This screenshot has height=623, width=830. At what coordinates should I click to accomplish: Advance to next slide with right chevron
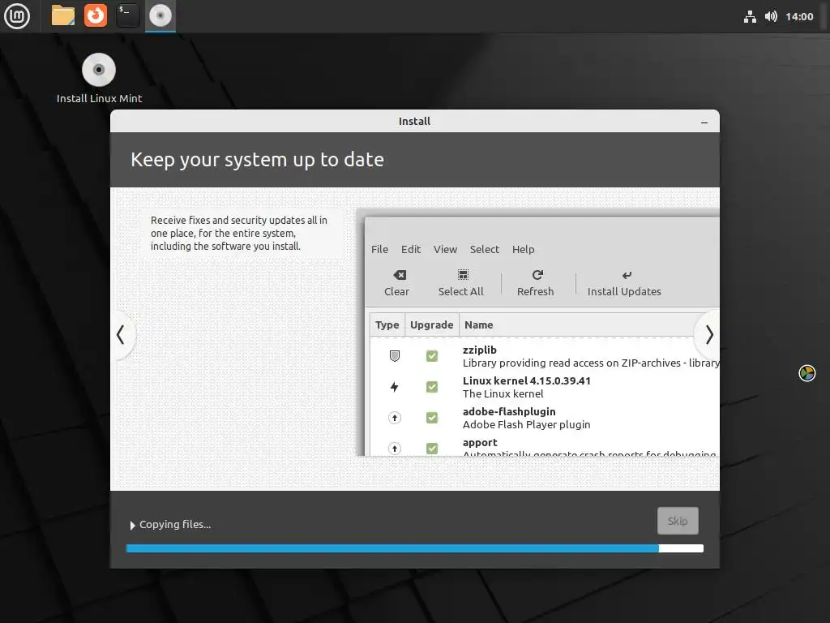[709, 335]
